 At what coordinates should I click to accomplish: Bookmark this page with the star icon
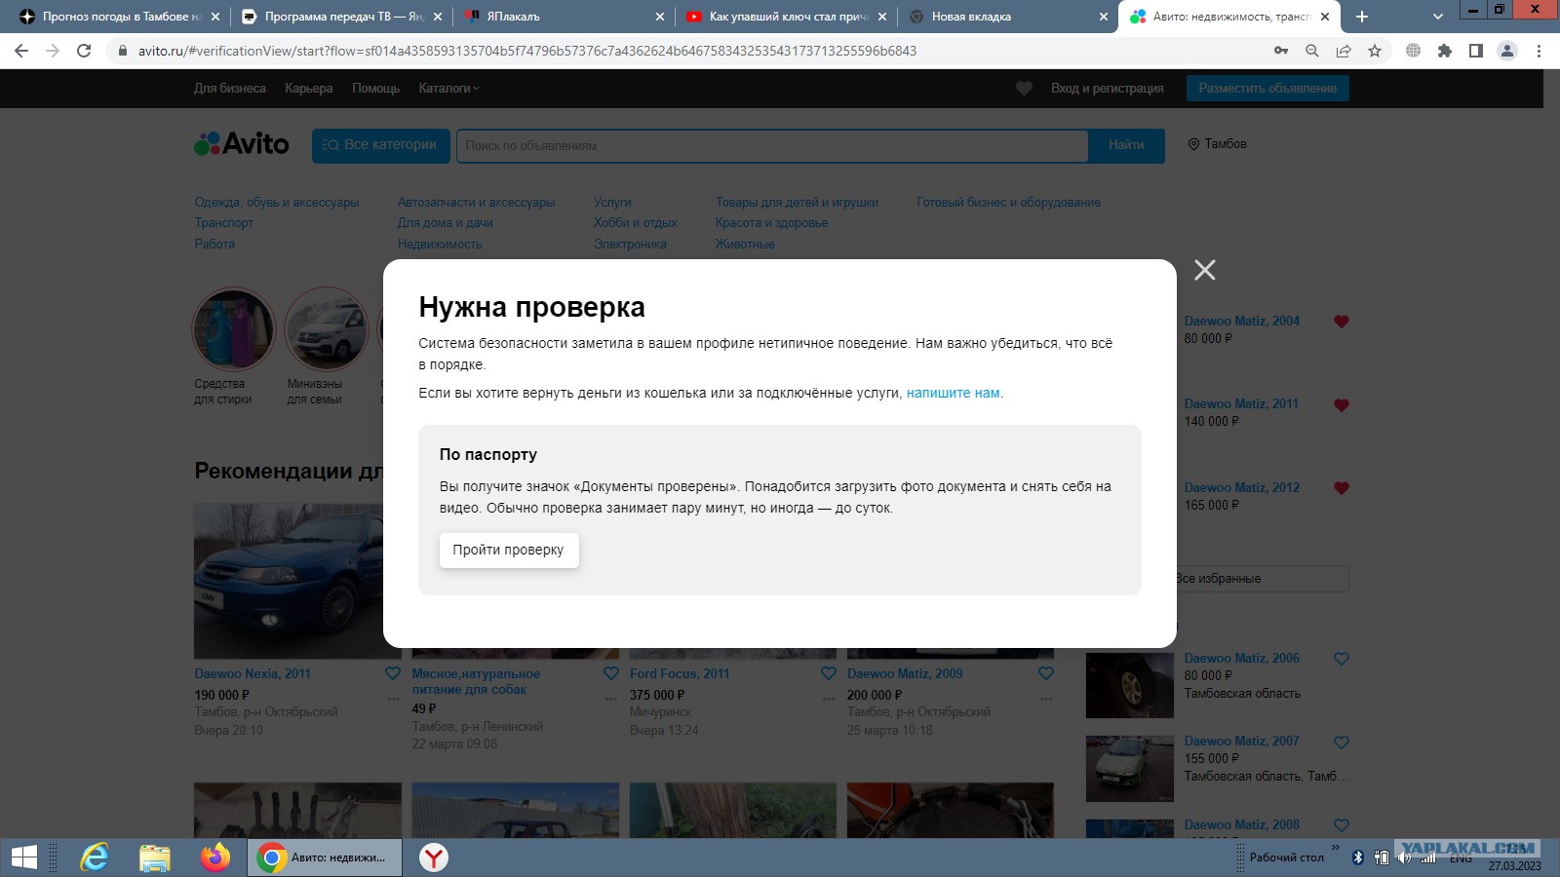pyautogui.click(x=1375, y=51)
